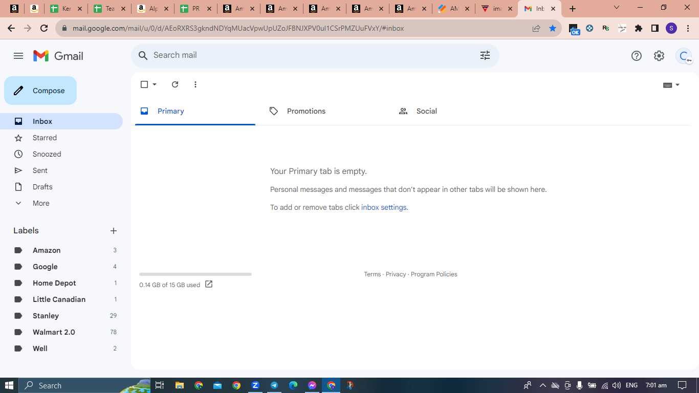Follow the inbox settings link

pyautogui.click(x=384, y=207)
